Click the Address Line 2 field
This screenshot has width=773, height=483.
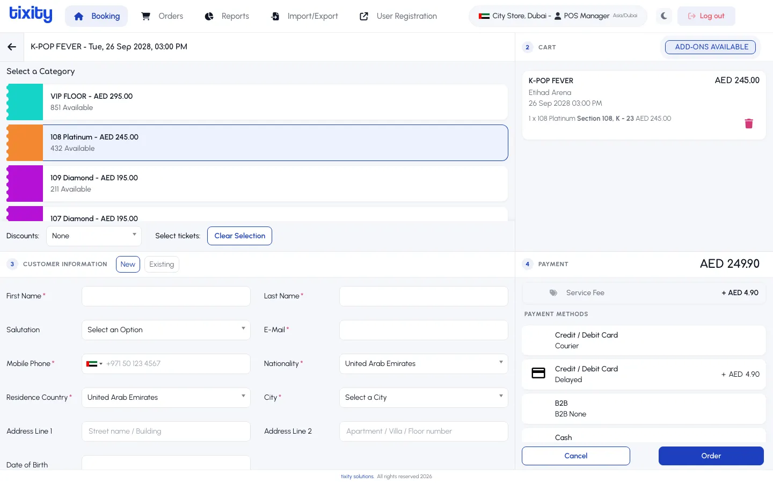click(424, 431)
